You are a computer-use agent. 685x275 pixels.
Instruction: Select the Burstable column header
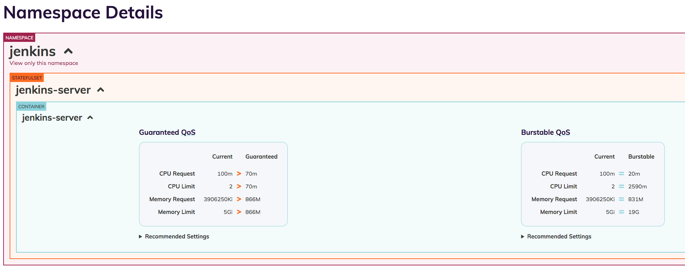pyautogui.click(x=641, y=156)
